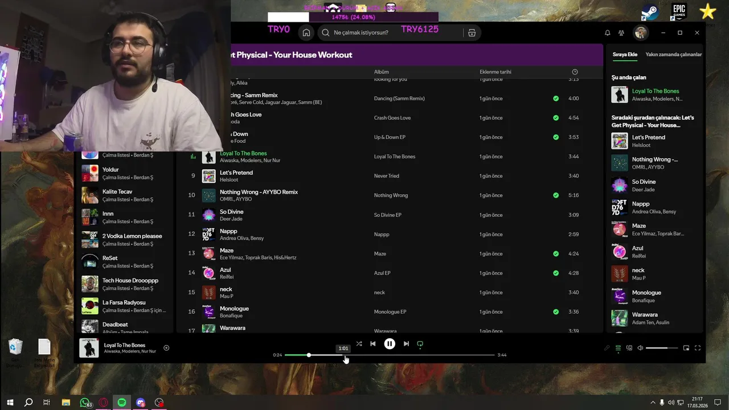Open the mini player
Image resolution: width=729 pixels, height=410 pixels.
click(x=686, y=348)
